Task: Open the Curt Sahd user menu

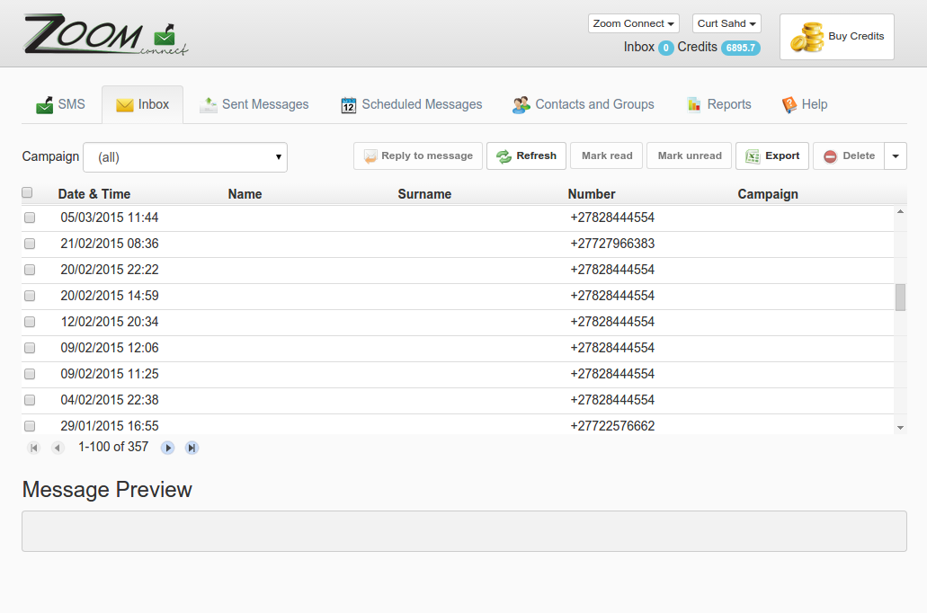Action: click(726, 23)
